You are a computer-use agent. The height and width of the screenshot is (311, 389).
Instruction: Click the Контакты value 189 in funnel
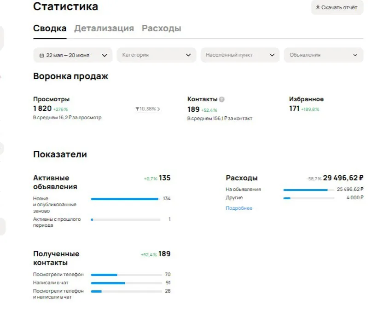coord(193,109)
